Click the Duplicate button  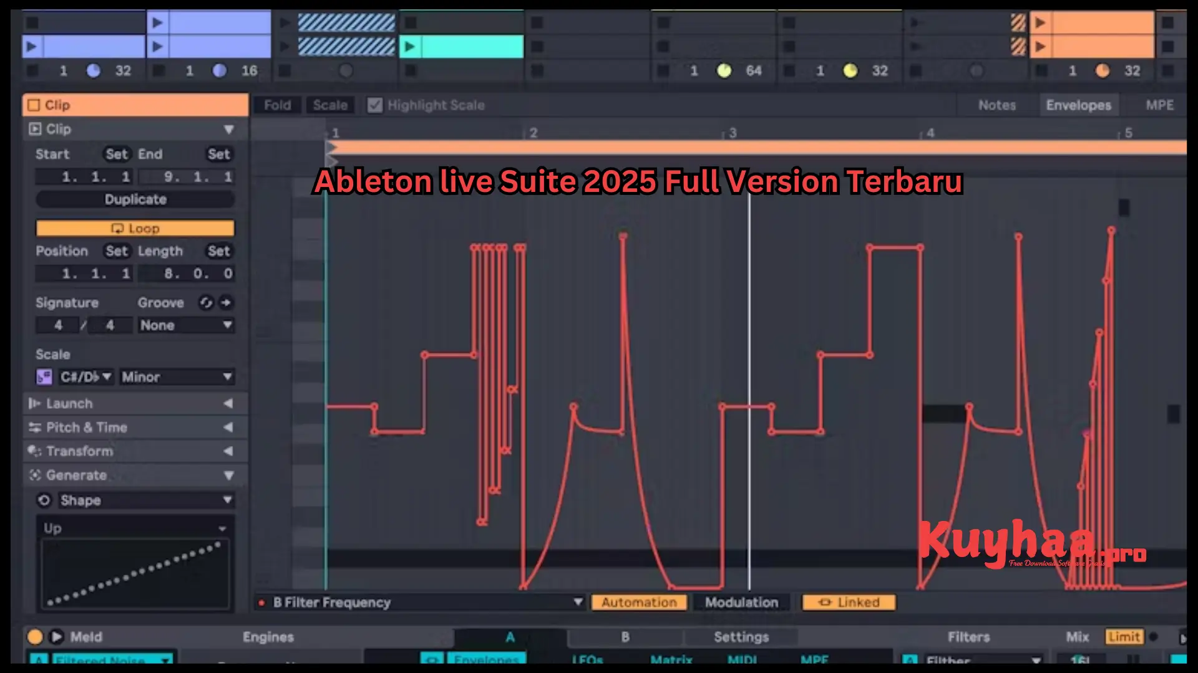point(135,199)
